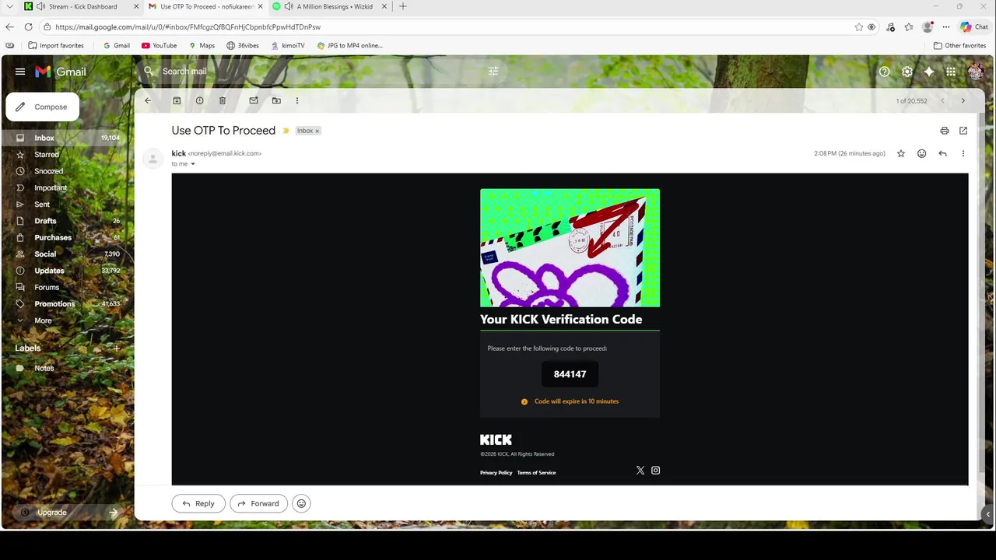Click the Move to folder icon
Screen dimensions: 996x560
276,100
